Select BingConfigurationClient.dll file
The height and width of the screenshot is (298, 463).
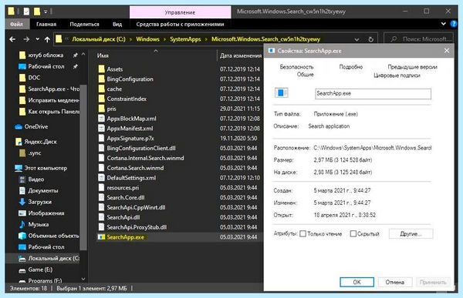(x=141, y=149)
